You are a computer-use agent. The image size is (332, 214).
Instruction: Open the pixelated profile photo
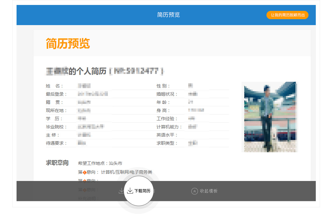coord(270,117)
